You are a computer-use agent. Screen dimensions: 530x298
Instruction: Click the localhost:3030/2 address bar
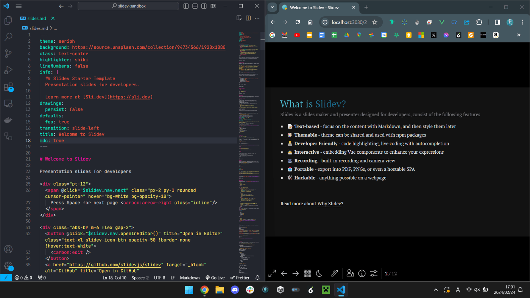pyautogui.click(x=349, y=22)
